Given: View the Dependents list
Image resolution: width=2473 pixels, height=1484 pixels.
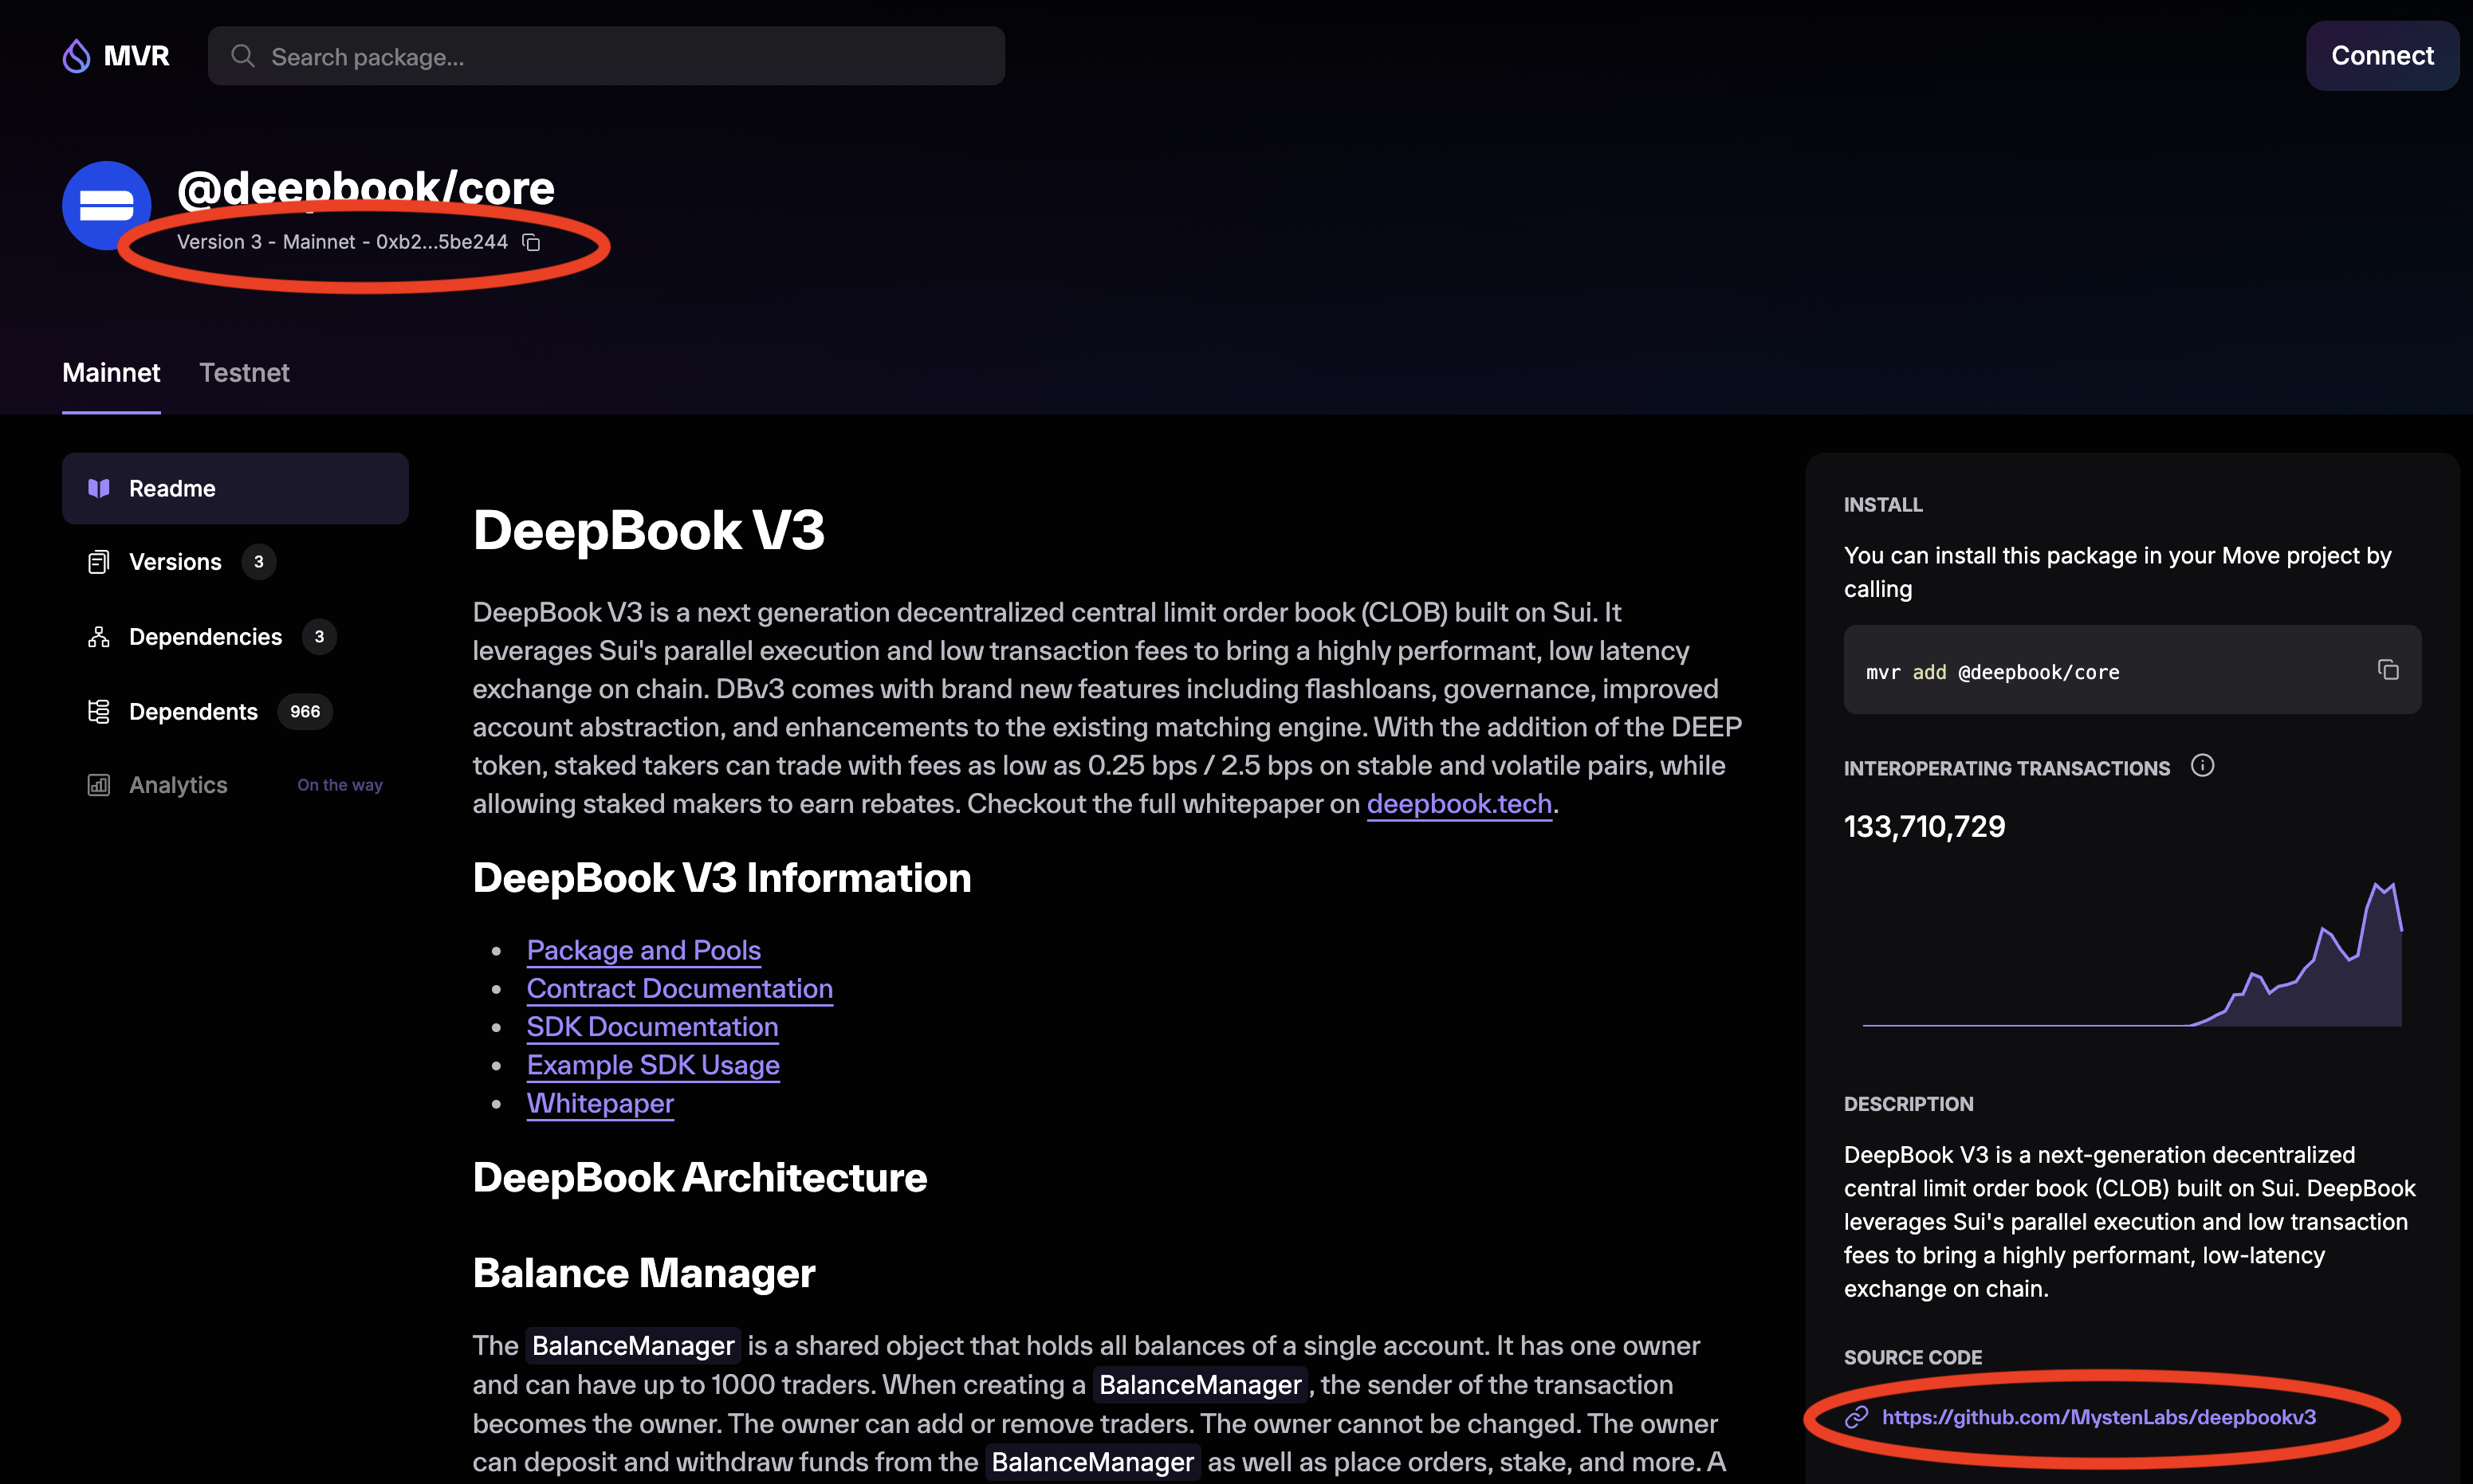Looking at the screenshot, I should 193,711.
